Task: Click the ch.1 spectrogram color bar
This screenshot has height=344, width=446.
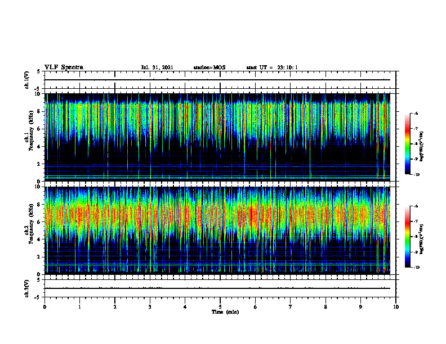Action: (x=407, y=144)
